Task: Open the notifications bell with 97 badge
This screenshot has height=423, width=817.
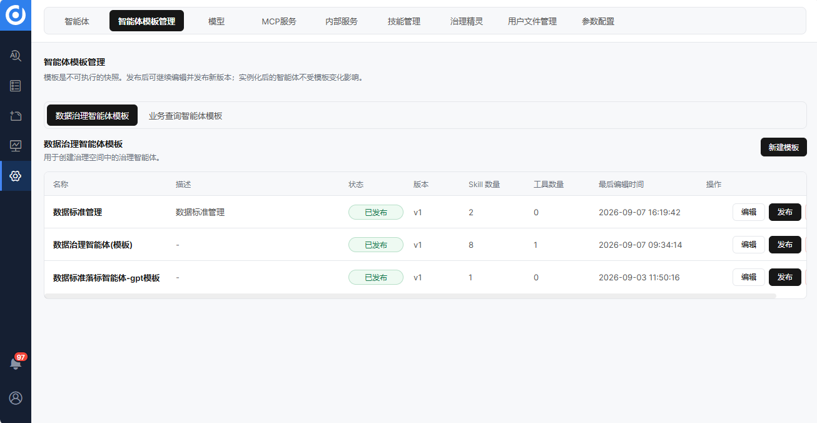Action: click(x=17, y=362)
